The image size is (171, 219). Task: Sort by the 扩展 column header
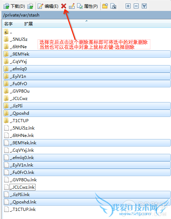28,24
